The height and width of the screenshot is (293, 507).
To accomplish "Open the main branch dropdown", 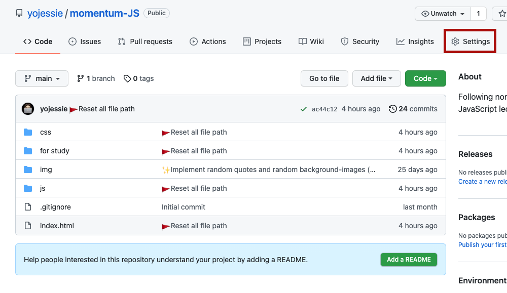I will point(42,78).
